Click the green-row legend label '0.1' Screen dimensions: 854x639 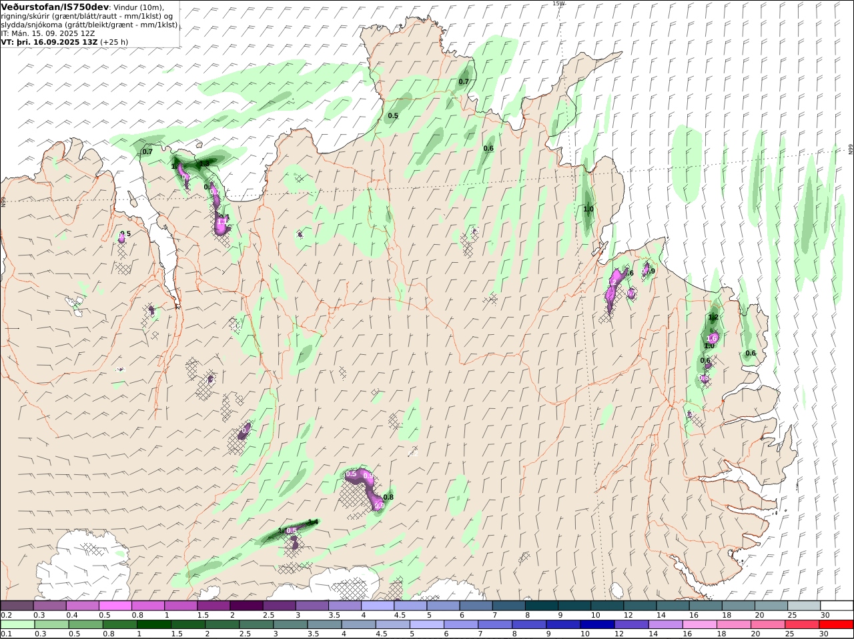point(6,634)
